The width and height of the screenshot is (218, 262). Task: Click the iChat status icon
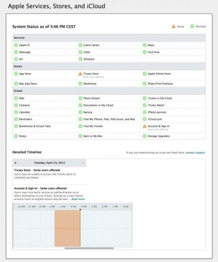click(80, 52)
